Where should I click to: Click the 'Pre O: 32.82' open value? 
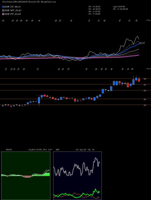point(94,7)
